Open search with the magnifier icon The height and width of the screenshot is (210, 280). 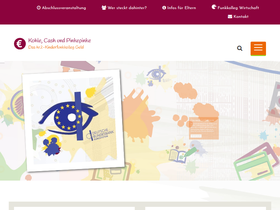click(240, 48)
